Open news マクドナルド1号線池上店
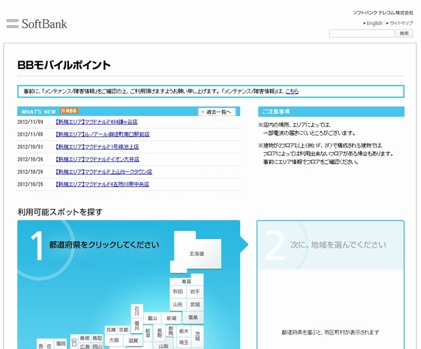This screenshot has width=421, height=349. 97,147
